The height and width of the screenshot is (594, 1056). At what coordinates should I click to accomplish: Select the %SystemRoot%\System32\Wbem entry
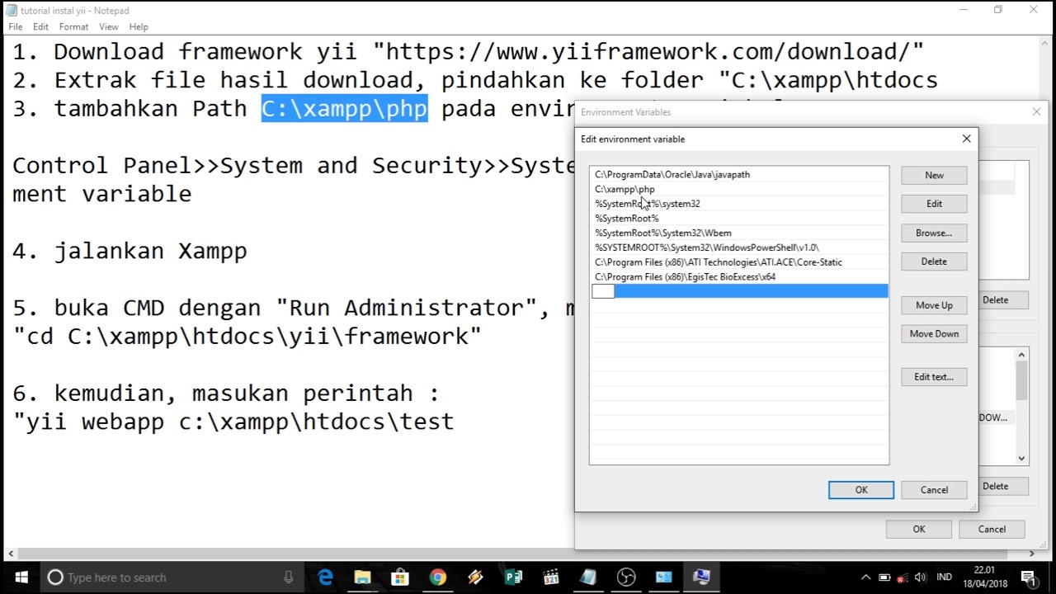(739, 233)
